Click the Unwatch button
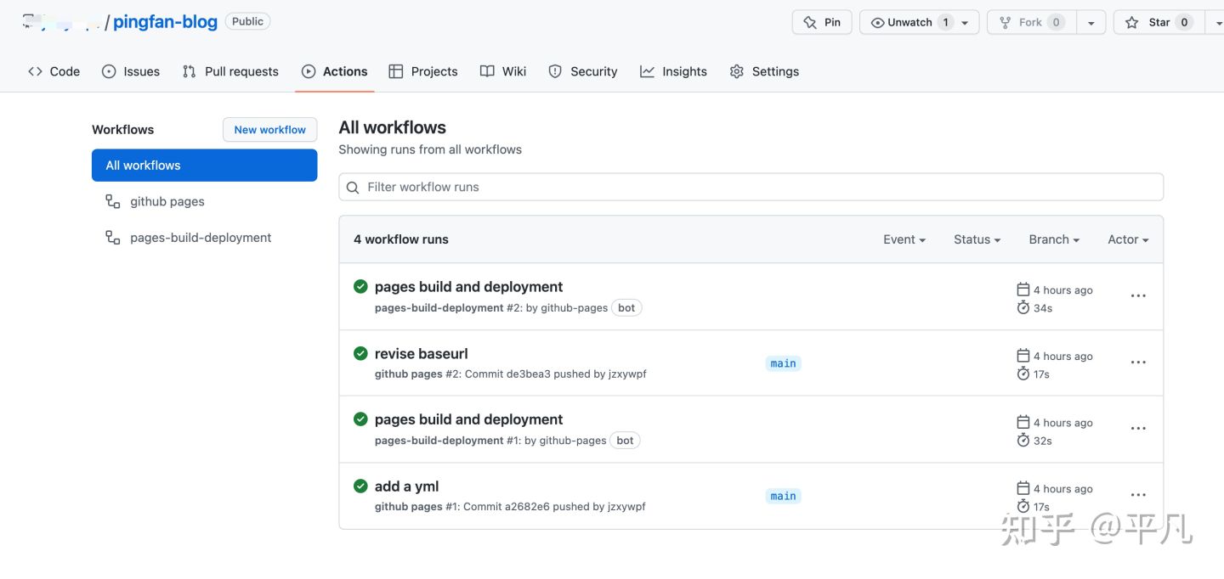The width and height of the screenshot is (1224, 579). 919,22
